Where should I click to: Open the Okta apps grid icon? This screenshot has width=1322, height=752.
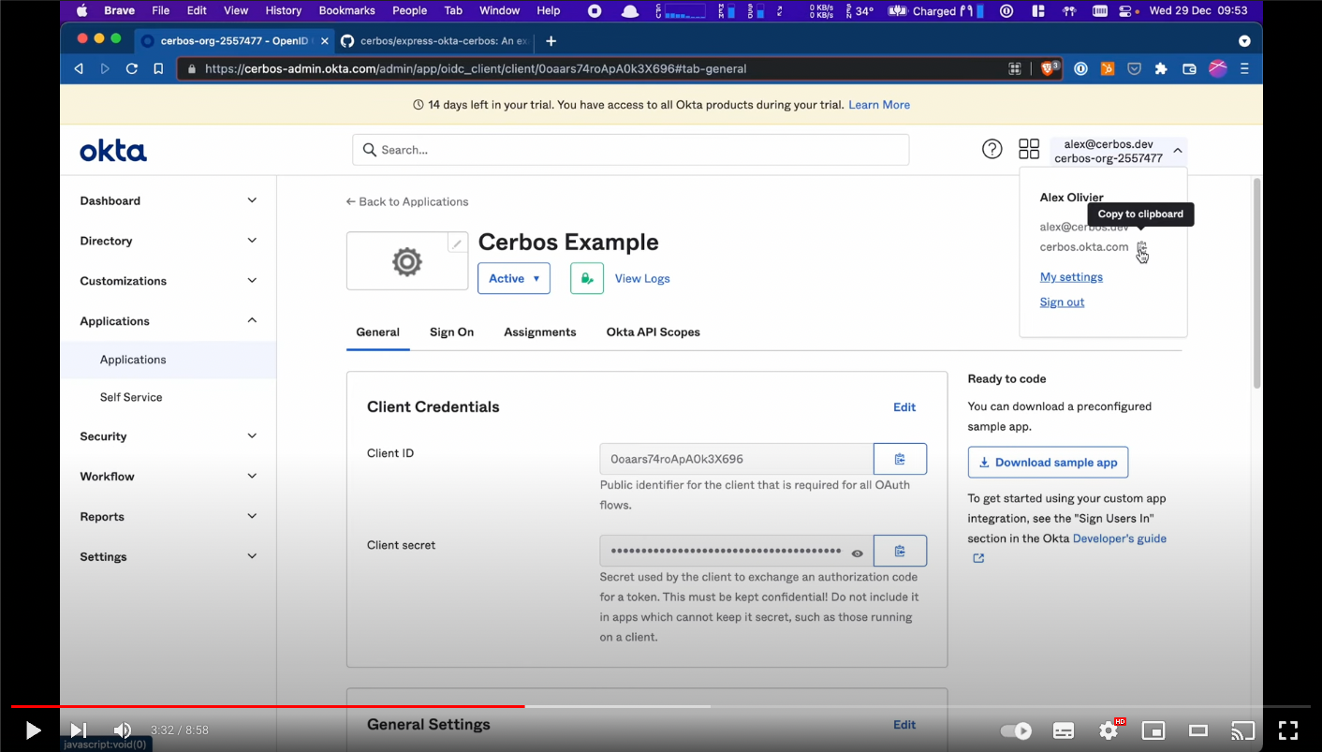(x=1029, y=149)
